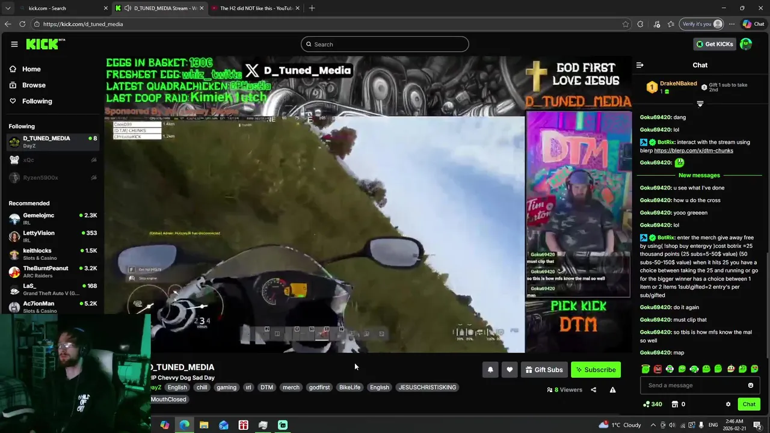Send message with the Chat button
The width and height of the screenshot is (770, 433).
click(x=749, y=404)
